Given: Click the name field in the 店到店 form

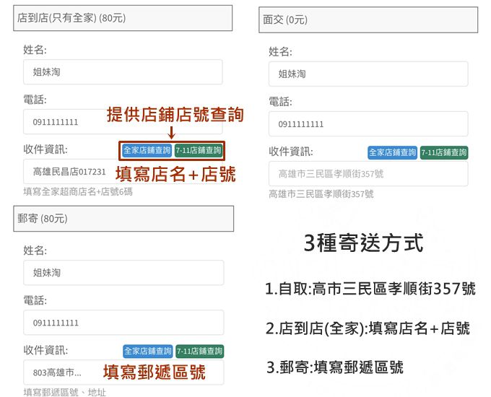Looking at the screenshot, I should coord(123,72).
